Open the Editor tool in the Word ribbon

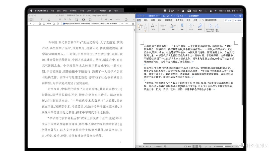(x=200, y=26)
